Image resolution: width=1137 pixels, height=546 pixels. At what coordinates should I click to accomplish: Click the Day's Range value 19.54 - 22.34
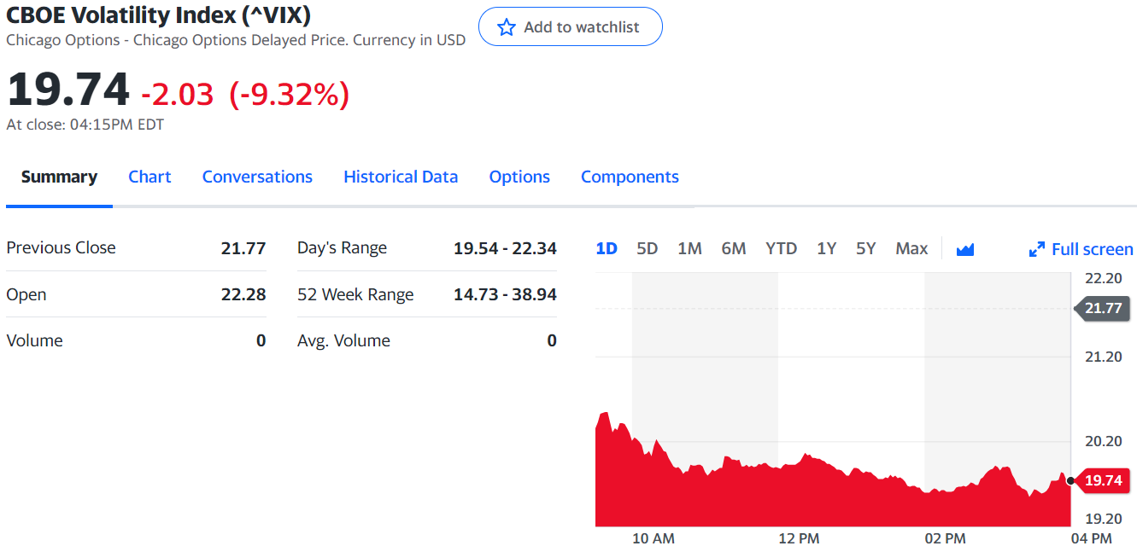tap(505, 248)
